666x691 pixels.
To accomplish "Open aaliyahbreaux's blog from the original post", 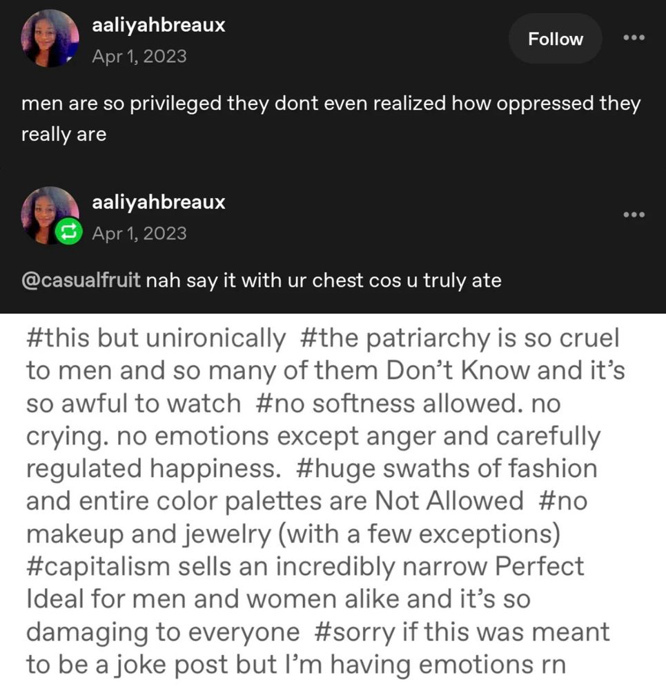I will (x=158, y=26).
